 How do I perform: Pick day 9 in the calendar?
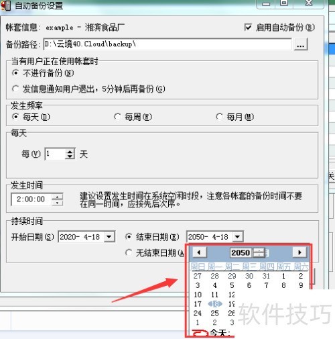[301, 285]
